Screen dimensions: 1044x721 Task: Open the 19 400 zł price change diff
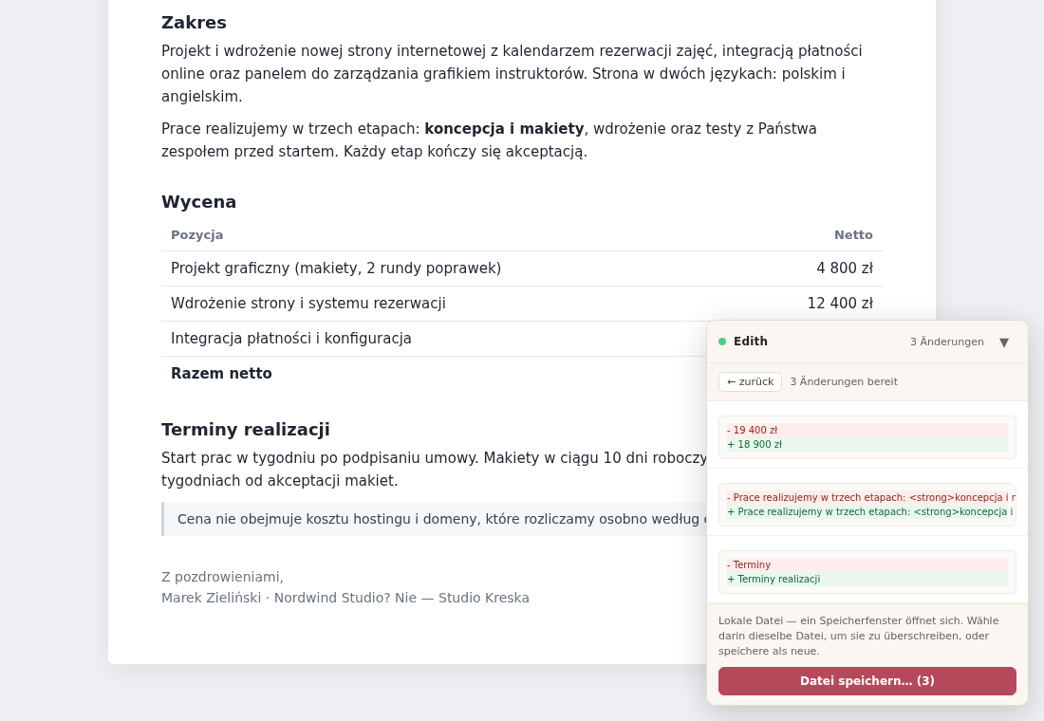click(867, 437)
